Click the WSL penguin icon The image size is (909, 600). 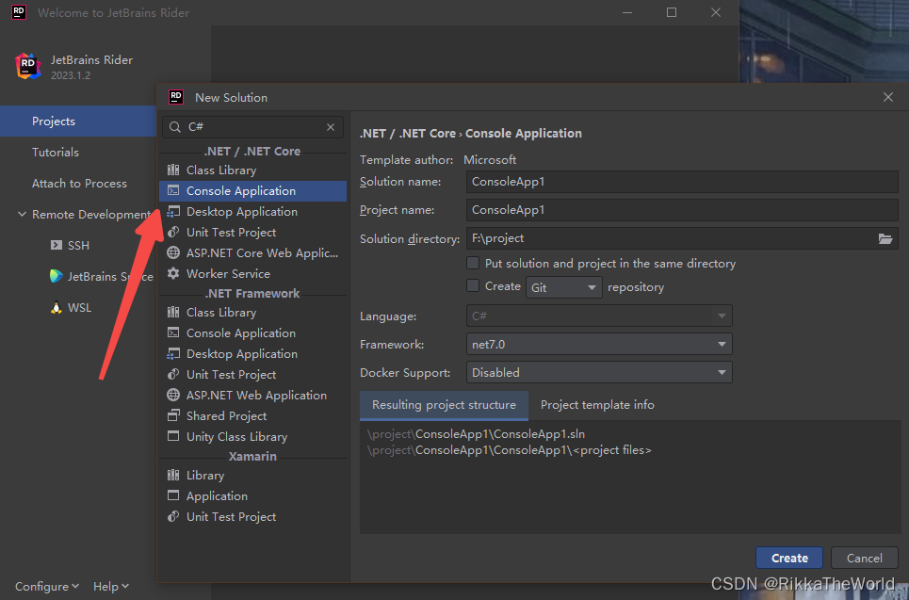click(57, 307)
